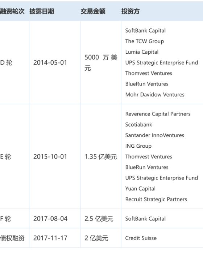Select the 2014-05-01 disclosure date cell
203x254 pixels.
(50, 63)
